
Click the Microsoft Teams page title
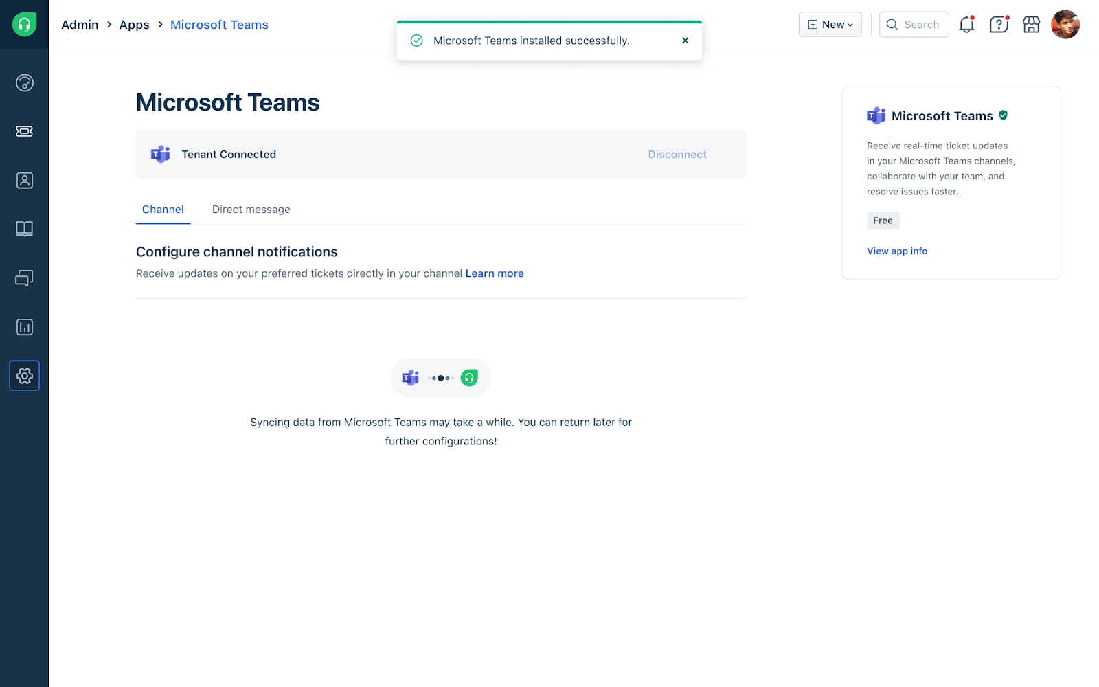pyautogui.click(x=227, y=102)
